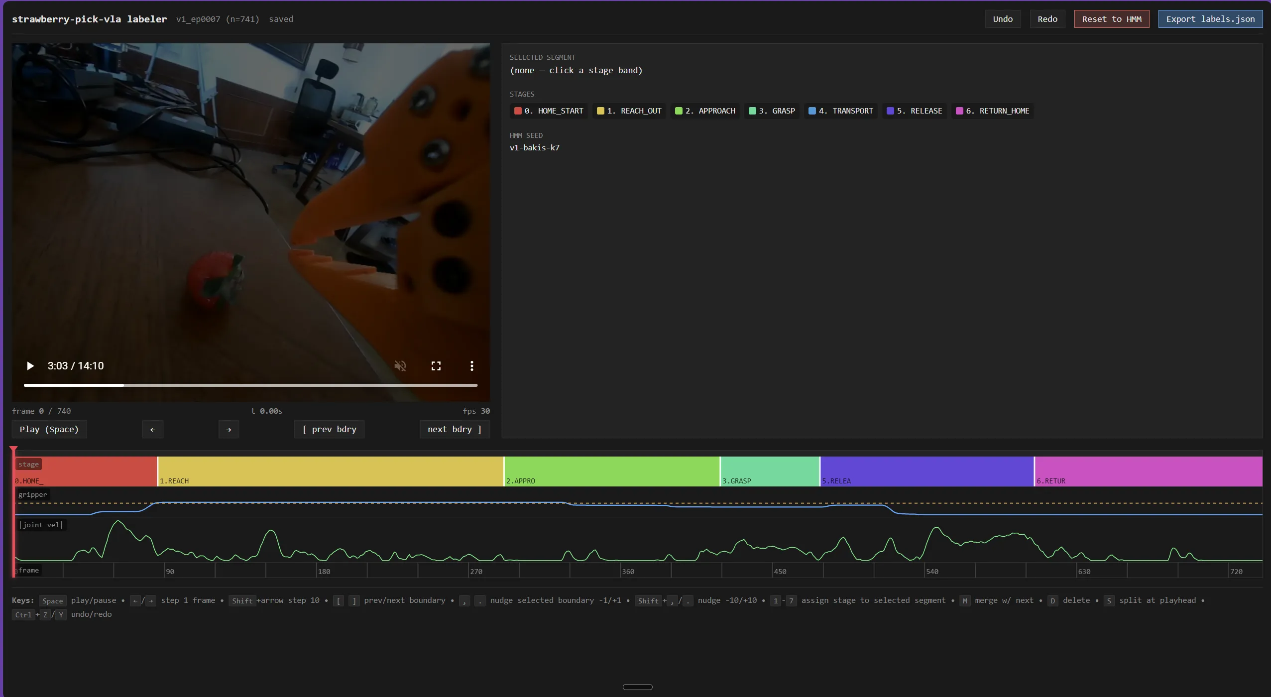Choose the 6. RETURN_HOME stage chip

point(993,111)
